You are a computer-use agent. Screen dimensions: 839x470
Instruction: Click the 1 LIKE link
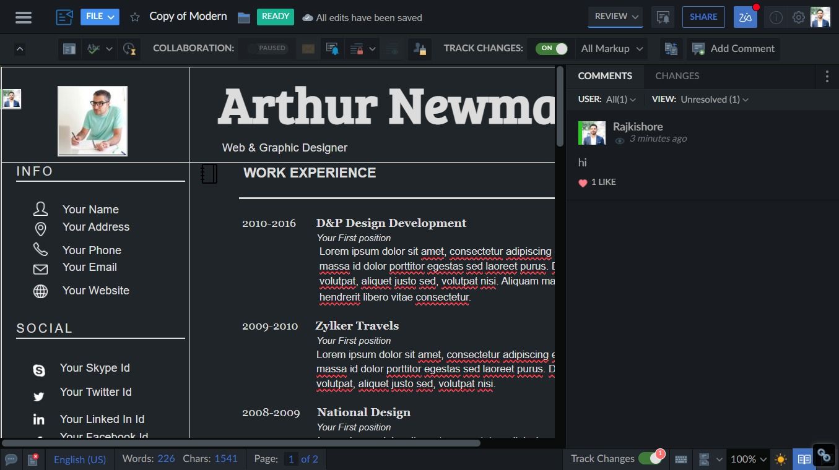[604, 182]
